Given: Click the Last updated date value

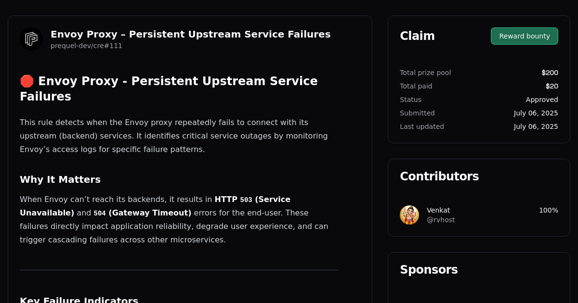Looking at the screenshot, I should pyautogui.click(x=536, y=126).
